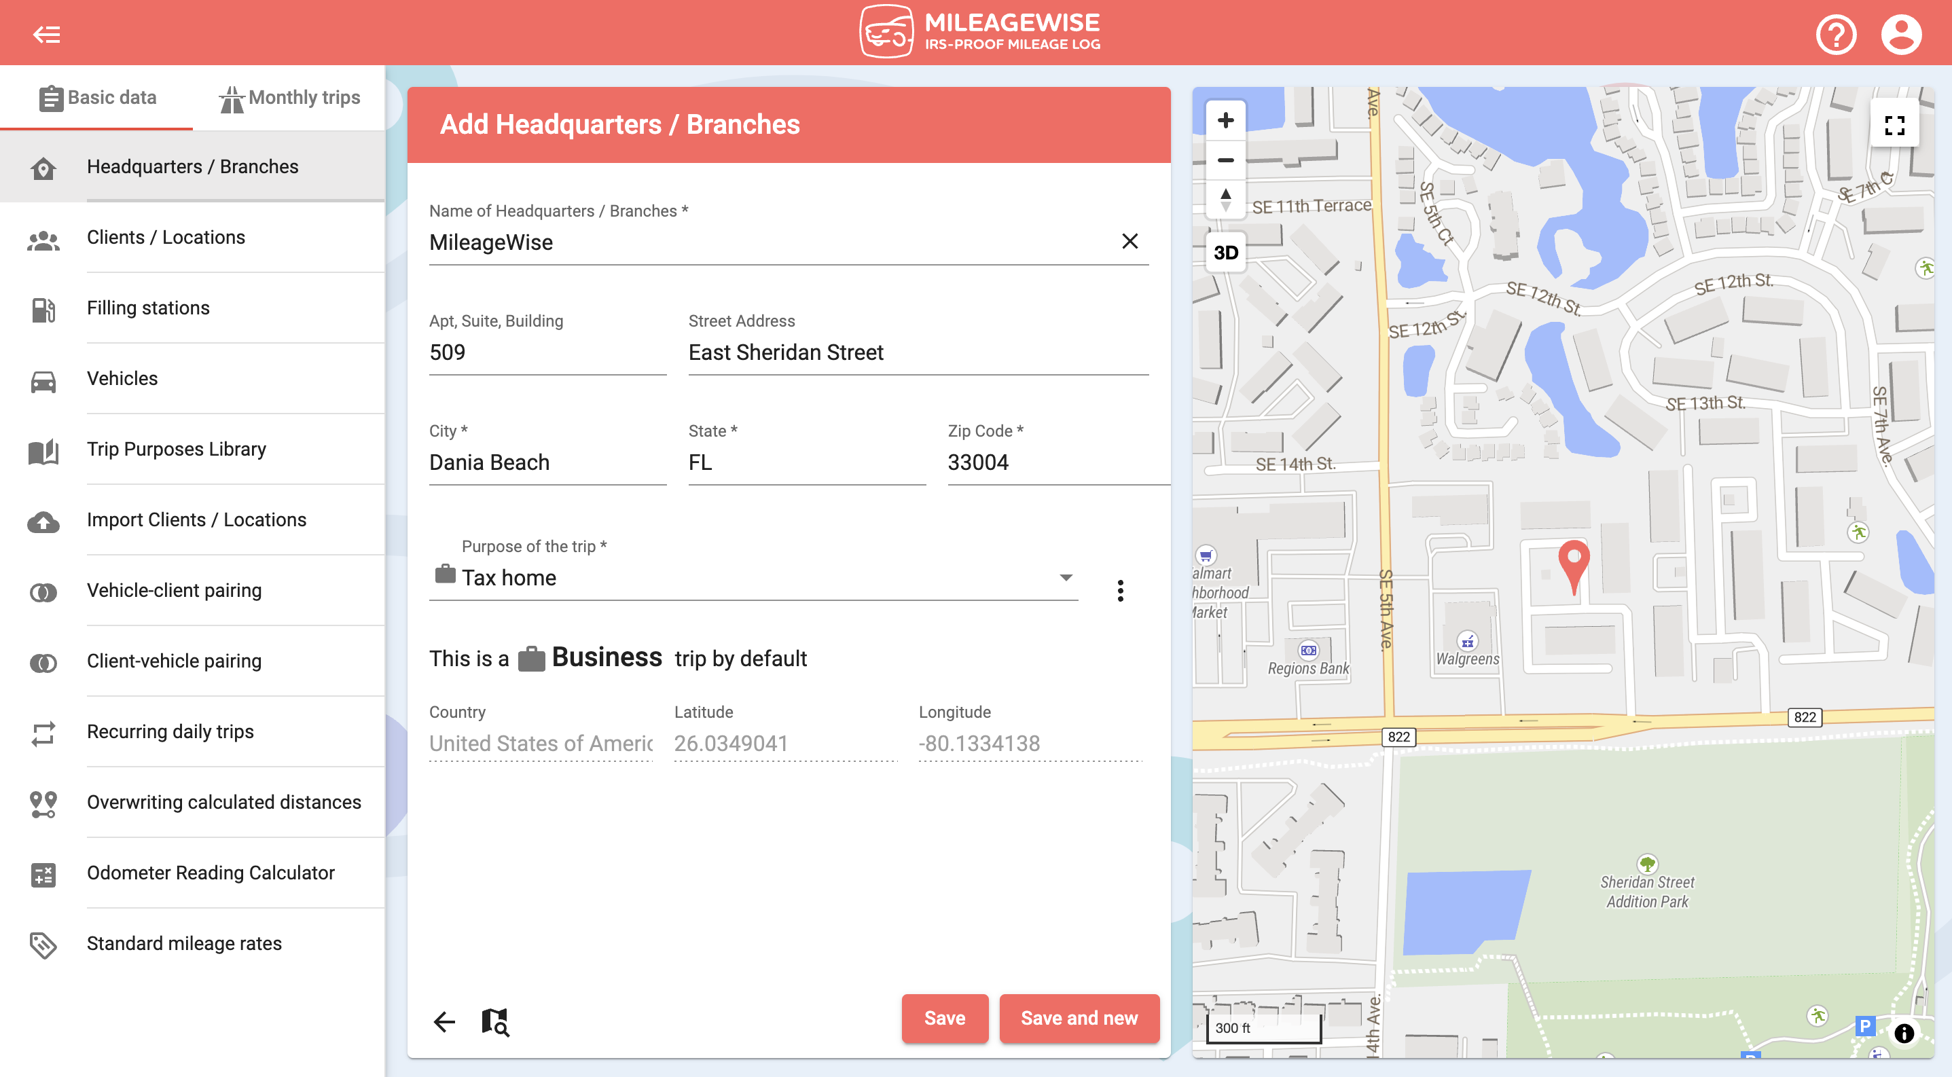Open Headquarters / Branches in sidebar
The width and height of the screenshot is (1952, 1077).
192,166
